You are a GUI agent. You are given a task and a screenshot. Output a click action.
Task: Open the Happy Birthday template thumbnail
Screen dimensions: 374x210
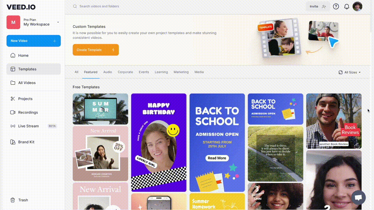point(159,142)
